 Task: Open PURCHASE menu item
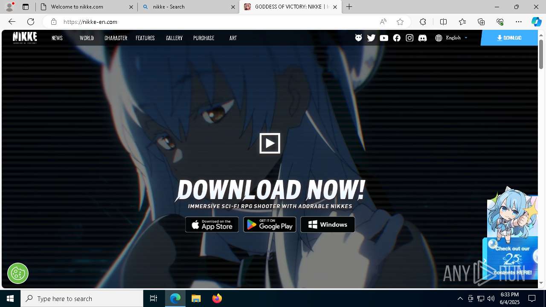coord(204,38)
